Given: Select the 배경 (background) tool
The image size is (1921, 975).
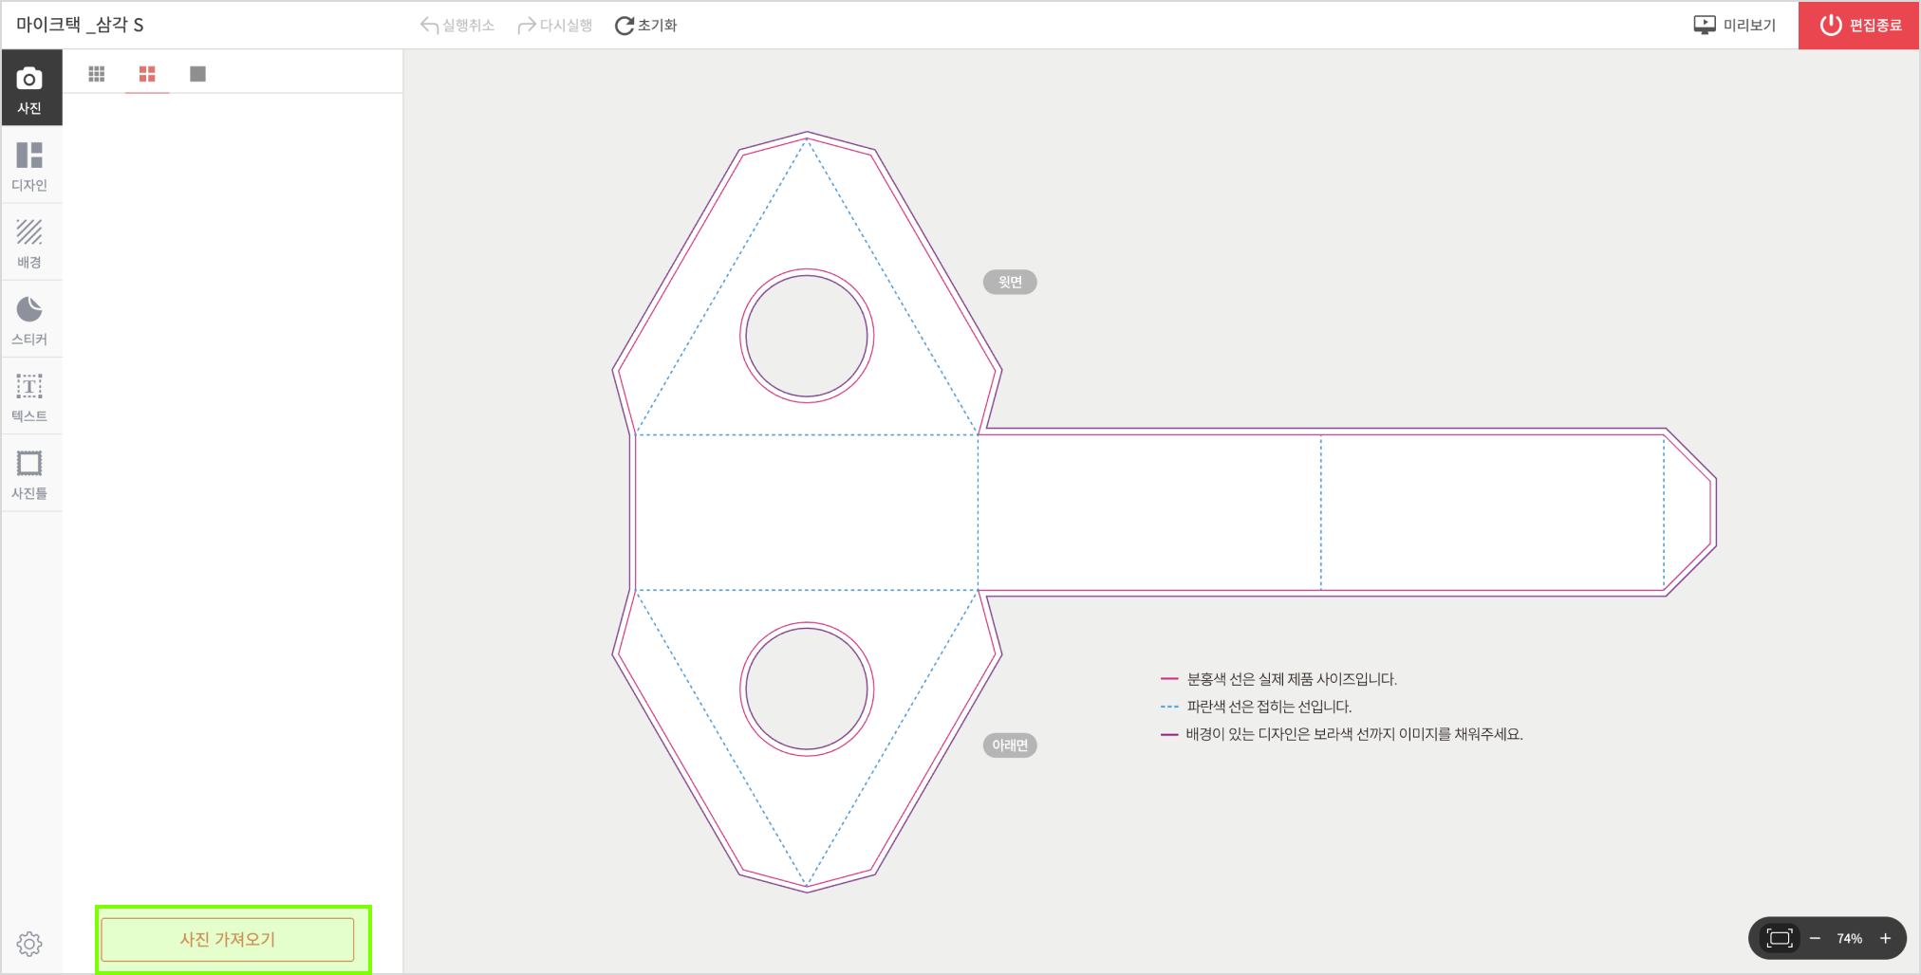Looking at the screenshot, I should coord(29,243).
